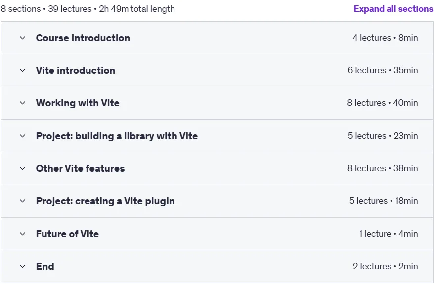Click Future of Vite section title
The image size is (434, 284).
(x=67, y=234)
